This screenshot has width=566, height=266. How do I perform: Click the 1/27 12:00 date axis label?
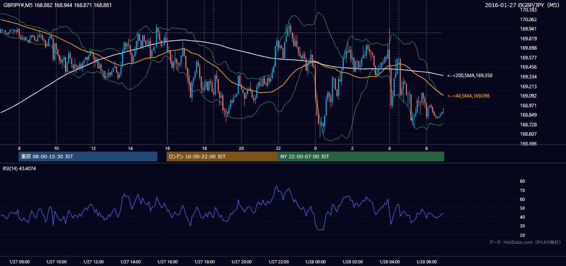[x=93, y=262]
